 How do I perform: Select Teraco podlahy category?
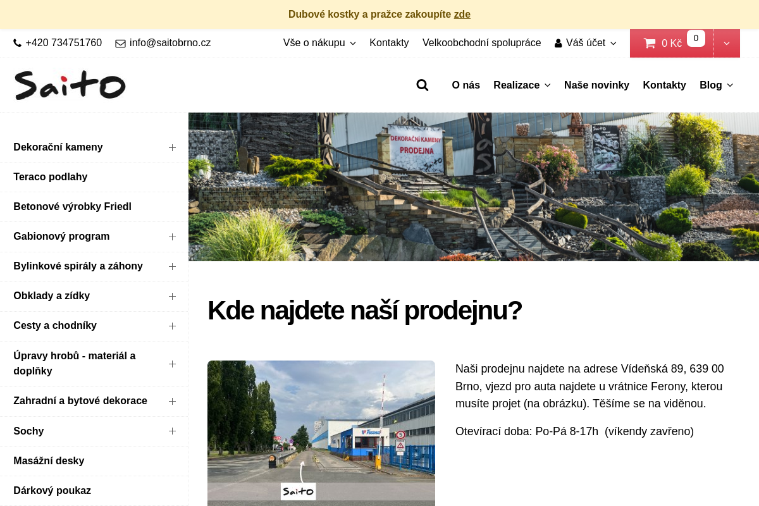[51, 177]
